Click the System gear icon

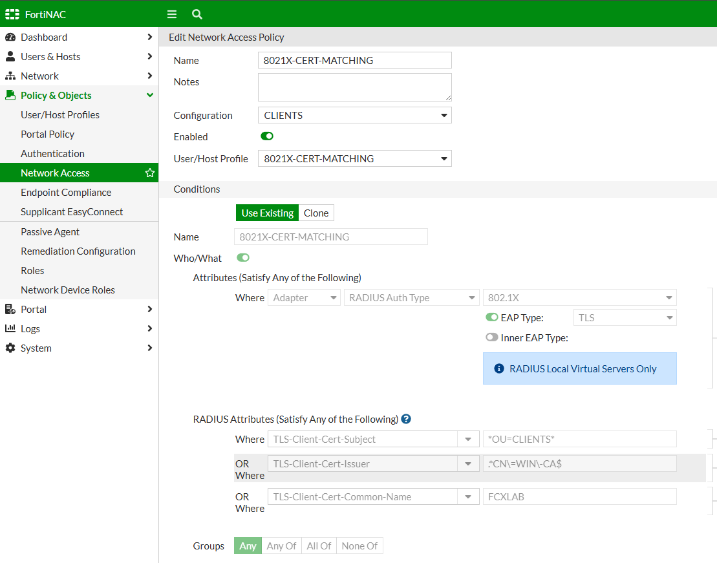[x=10, y=348]
